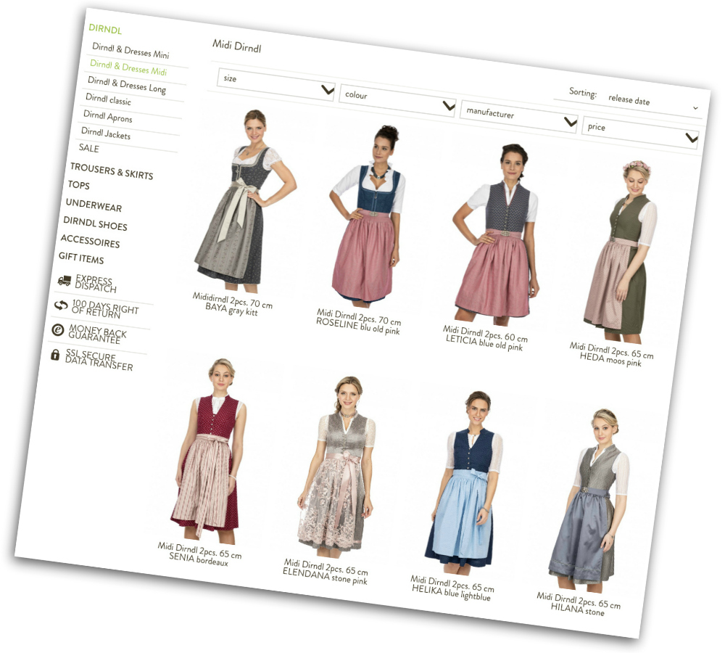Click 'HELIKA blue lightblue' product title
The height and width of the screenshot is (653, 725).
pyautogui.click(x=451, y=593)
